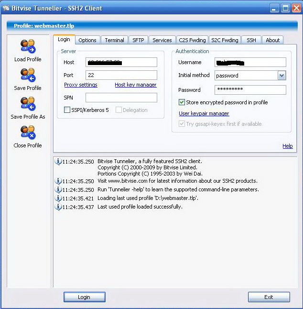Click the Port field showing 22
The image size is (303, 309).
tap(121, 75)
